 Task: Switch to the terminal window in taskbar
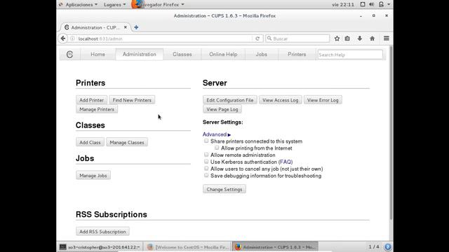(x=100, y=247)
